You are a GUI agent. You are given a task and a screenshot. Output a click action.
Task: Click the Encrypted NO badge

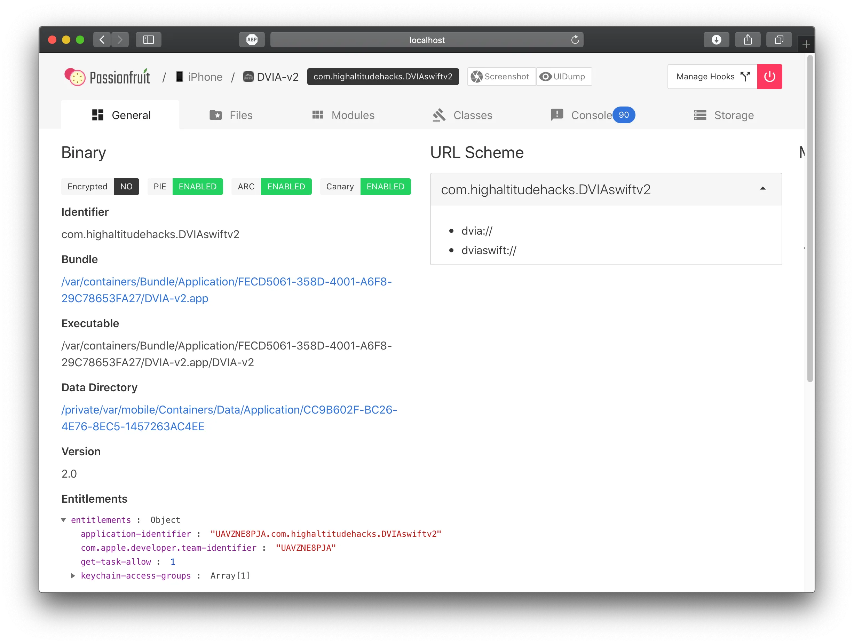[100, 187]
